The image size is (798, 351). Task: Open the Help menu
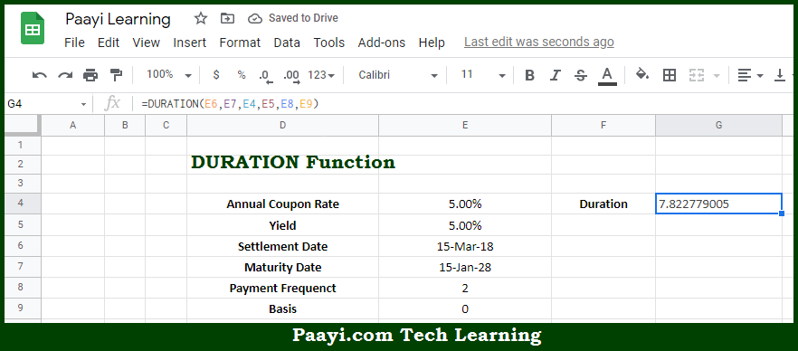(x=432, y=43)
